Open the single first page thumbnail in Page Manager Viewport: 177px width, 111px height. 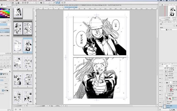(x=18, y=13)
